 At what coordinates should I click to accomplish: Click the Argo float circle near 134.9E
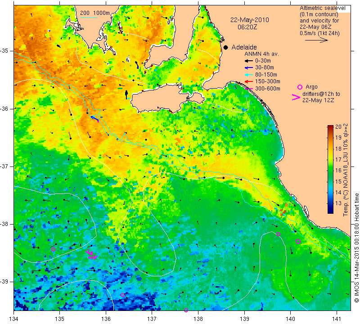click(x=53, y=250)
